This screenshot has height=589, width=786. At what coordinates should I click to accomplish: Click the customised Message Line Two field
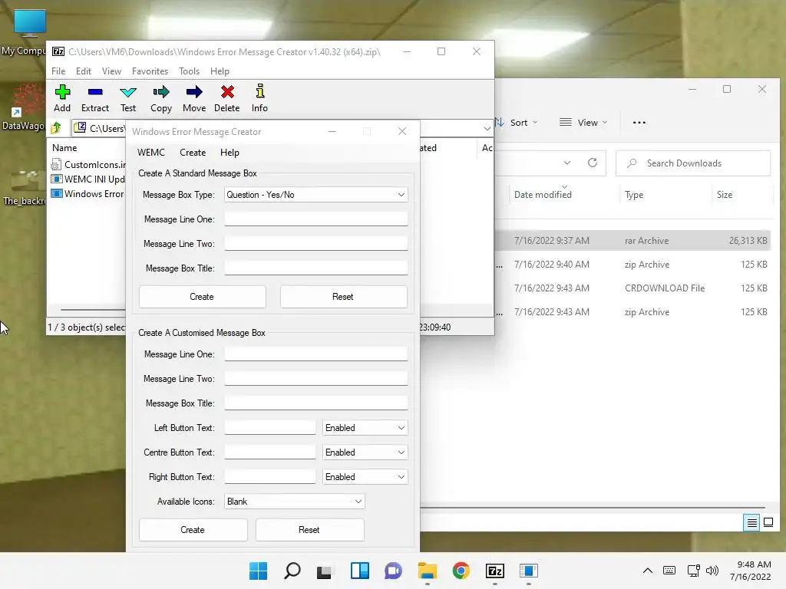click(315, 379)
